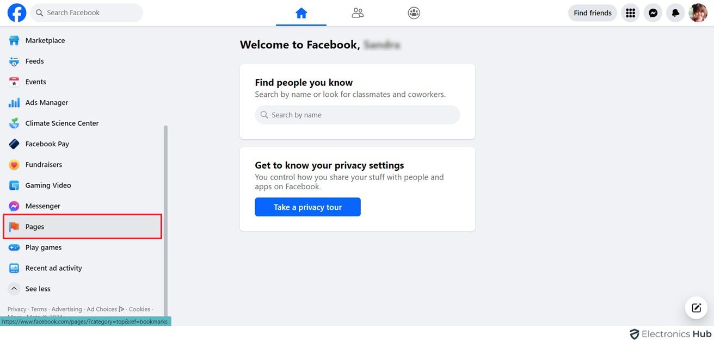Collapse the sidebar with See less
The width and height of the screenshot is (714, 342).
pos(38,289)
